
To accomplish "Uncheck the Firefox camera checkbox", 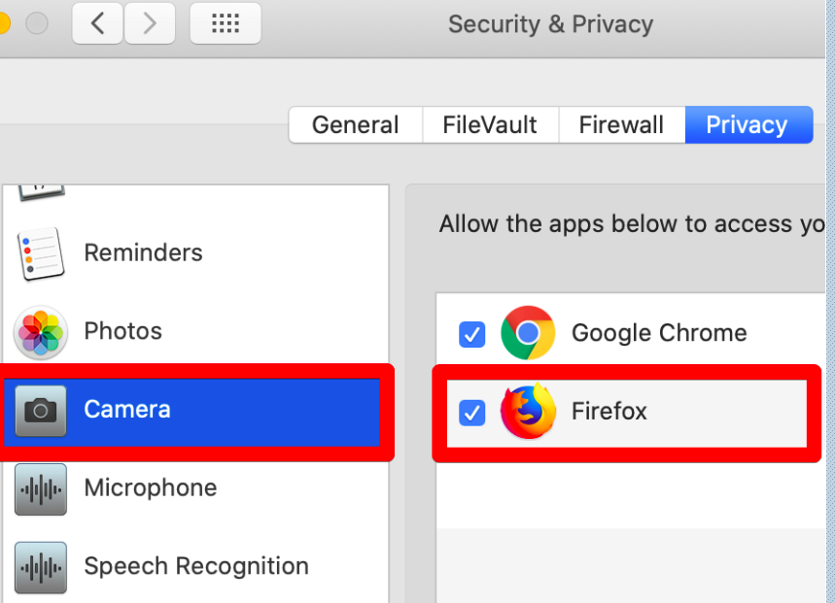I will (x=471, y=413).
